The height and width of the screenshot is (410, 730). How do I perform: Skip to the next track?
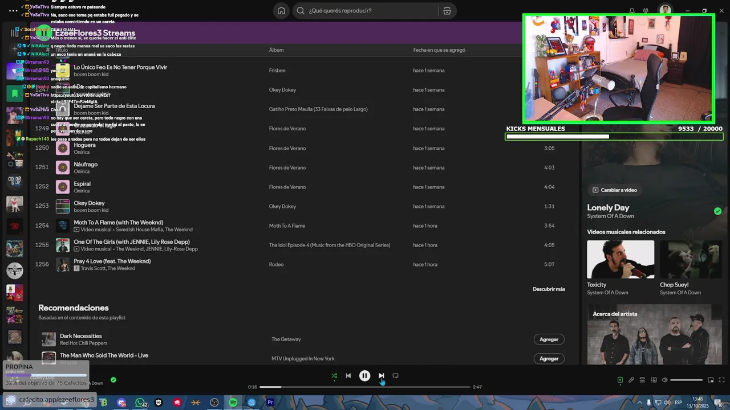(x=381, y=376)
